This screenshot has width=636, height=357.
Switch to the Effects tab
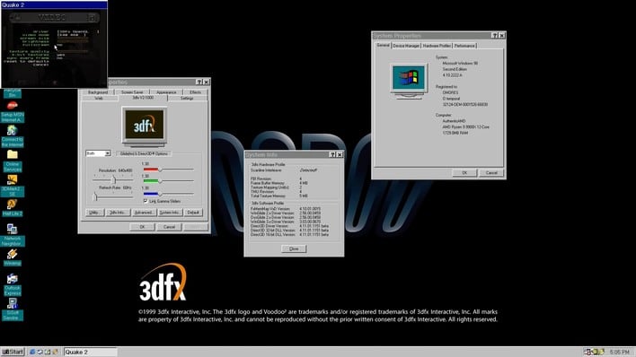[x=195, y=92]
